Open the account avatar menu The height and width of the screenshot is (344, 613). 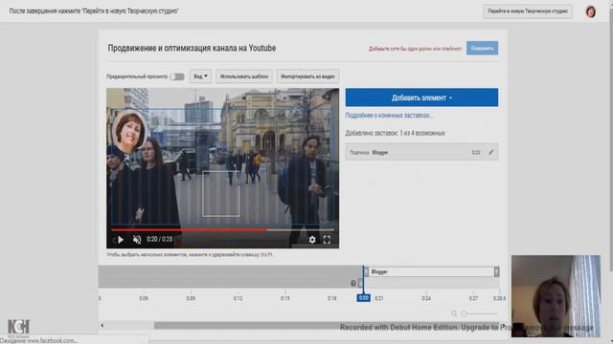(x=590, y=11)
